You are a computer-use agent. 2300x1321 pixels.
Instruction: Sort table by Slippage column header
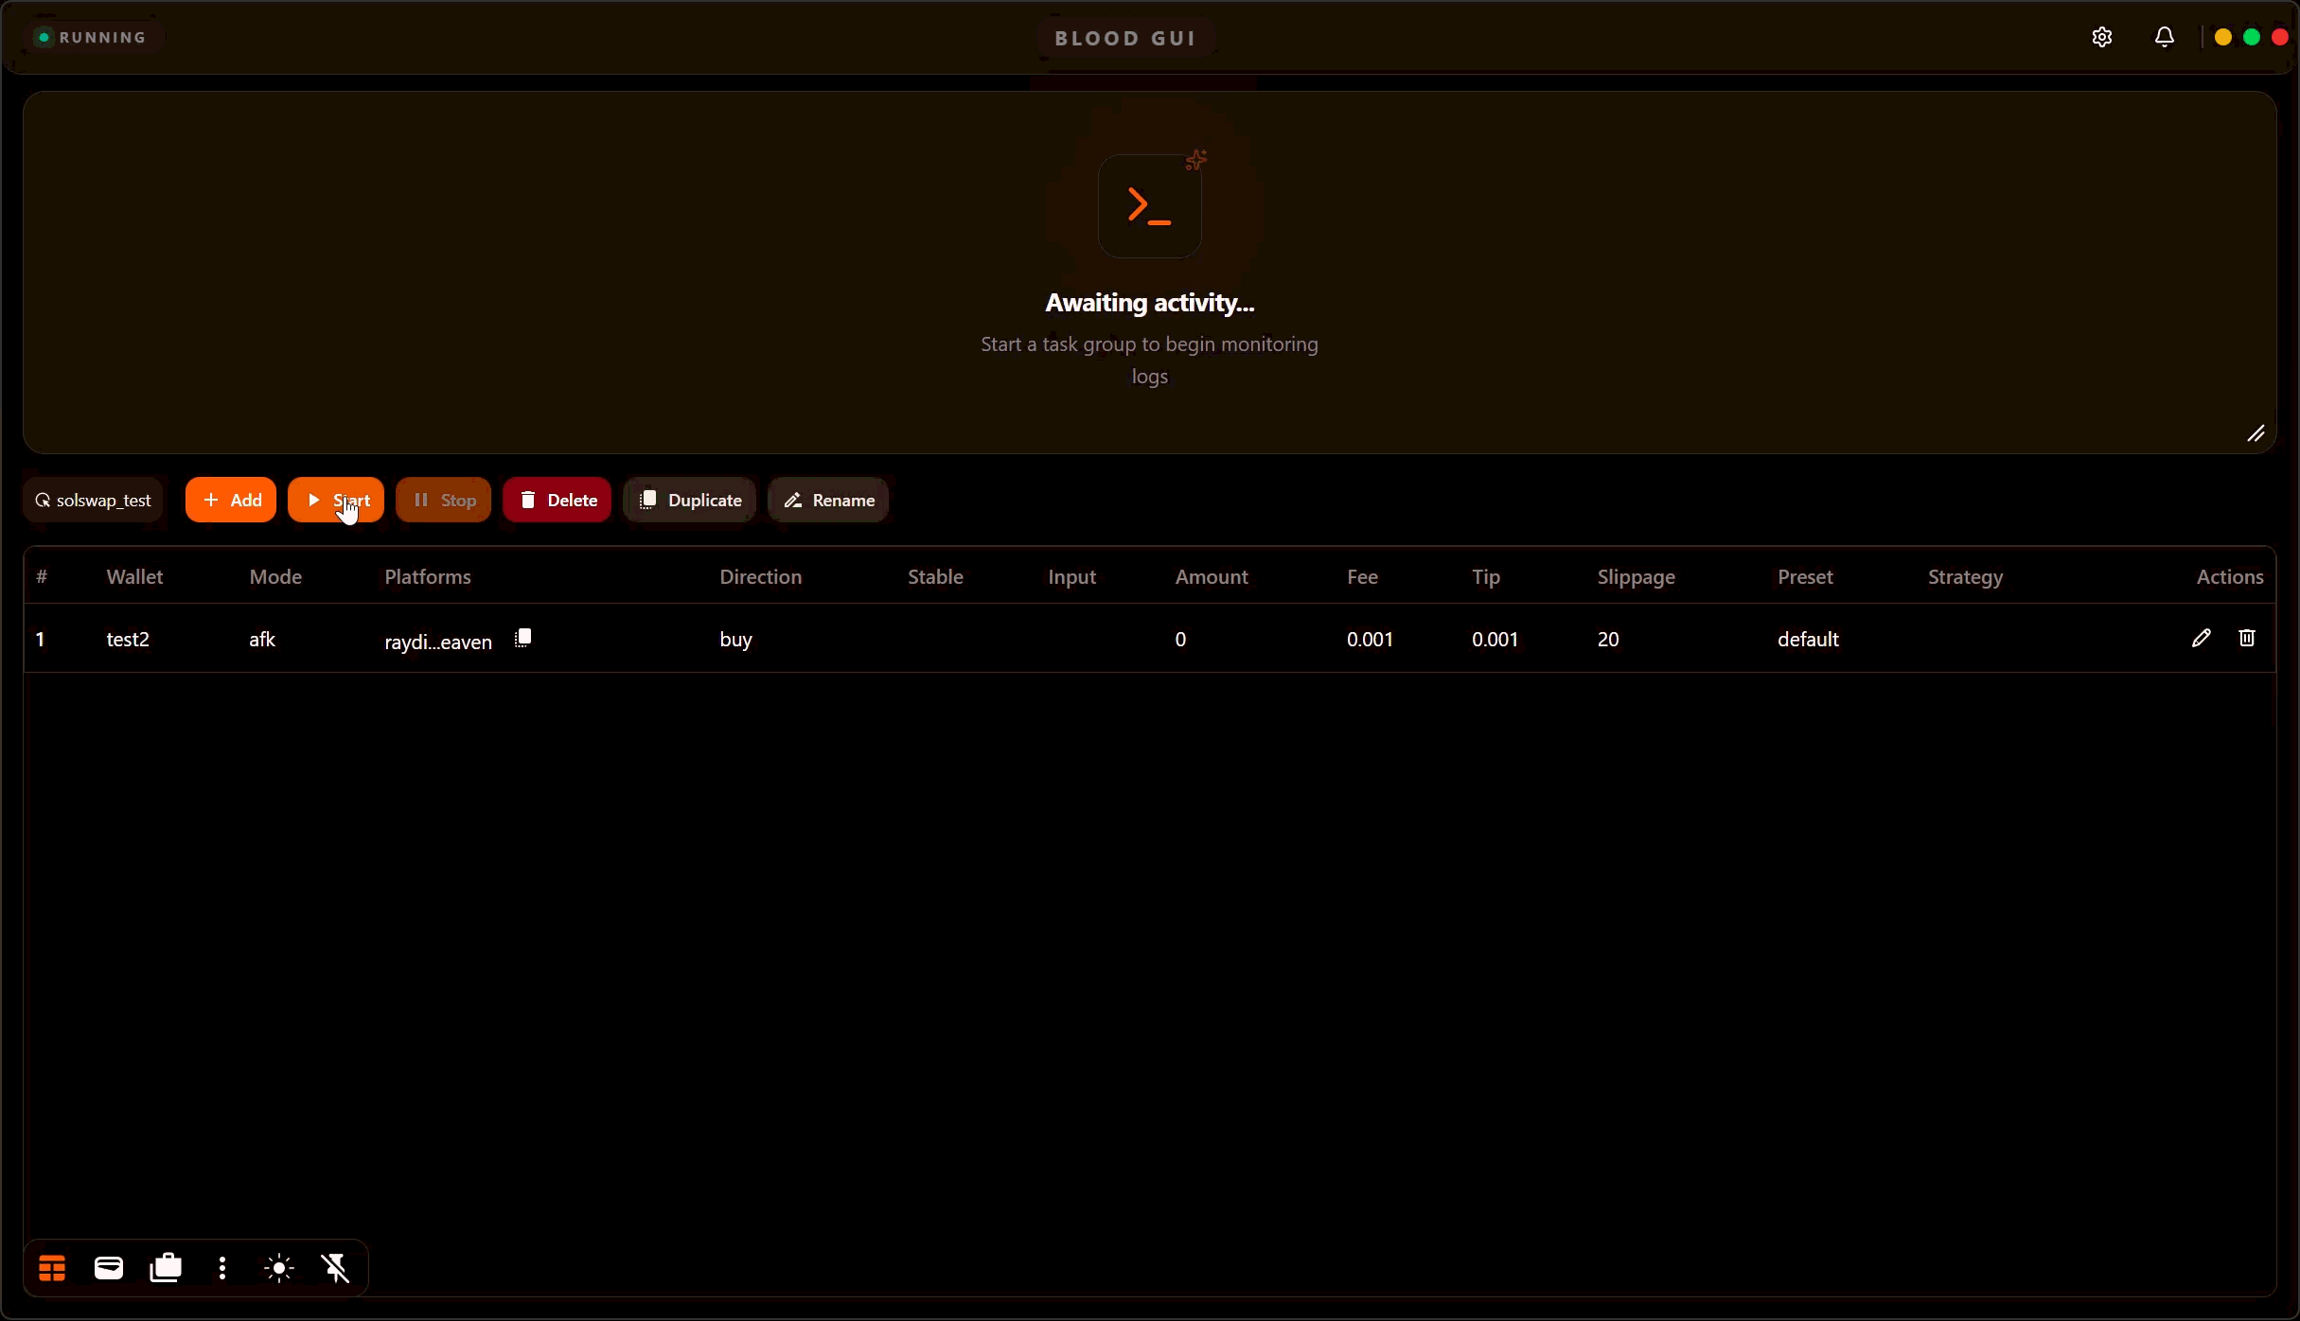[x=1636, y=576]
